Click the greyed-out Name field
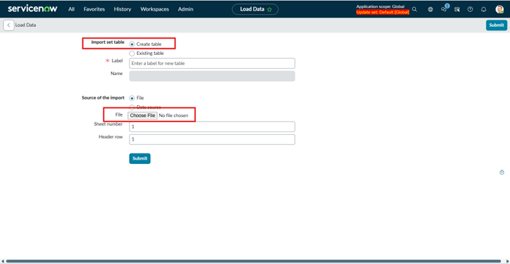The width and height of the screenshot is (510, 264). [x=212, y=76]
